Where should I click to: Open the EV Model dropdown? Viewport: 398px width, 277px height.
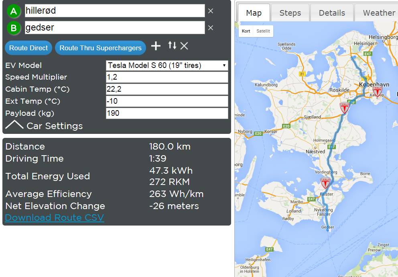167,66
